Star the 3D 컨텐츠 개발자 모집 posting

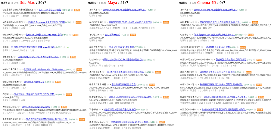[x=53, y=82]
